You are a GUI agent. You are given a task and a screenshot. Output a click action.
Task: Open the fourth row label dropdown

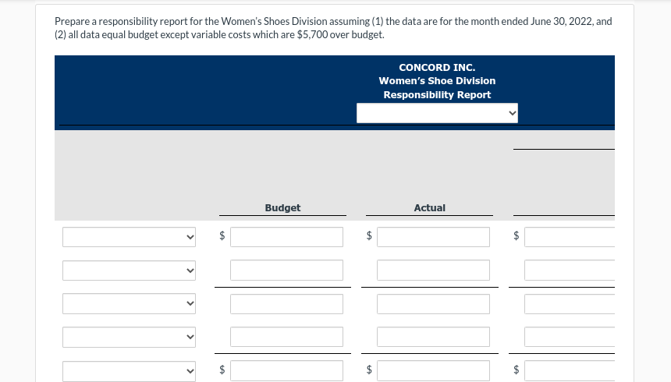click(x=129, y=337)
